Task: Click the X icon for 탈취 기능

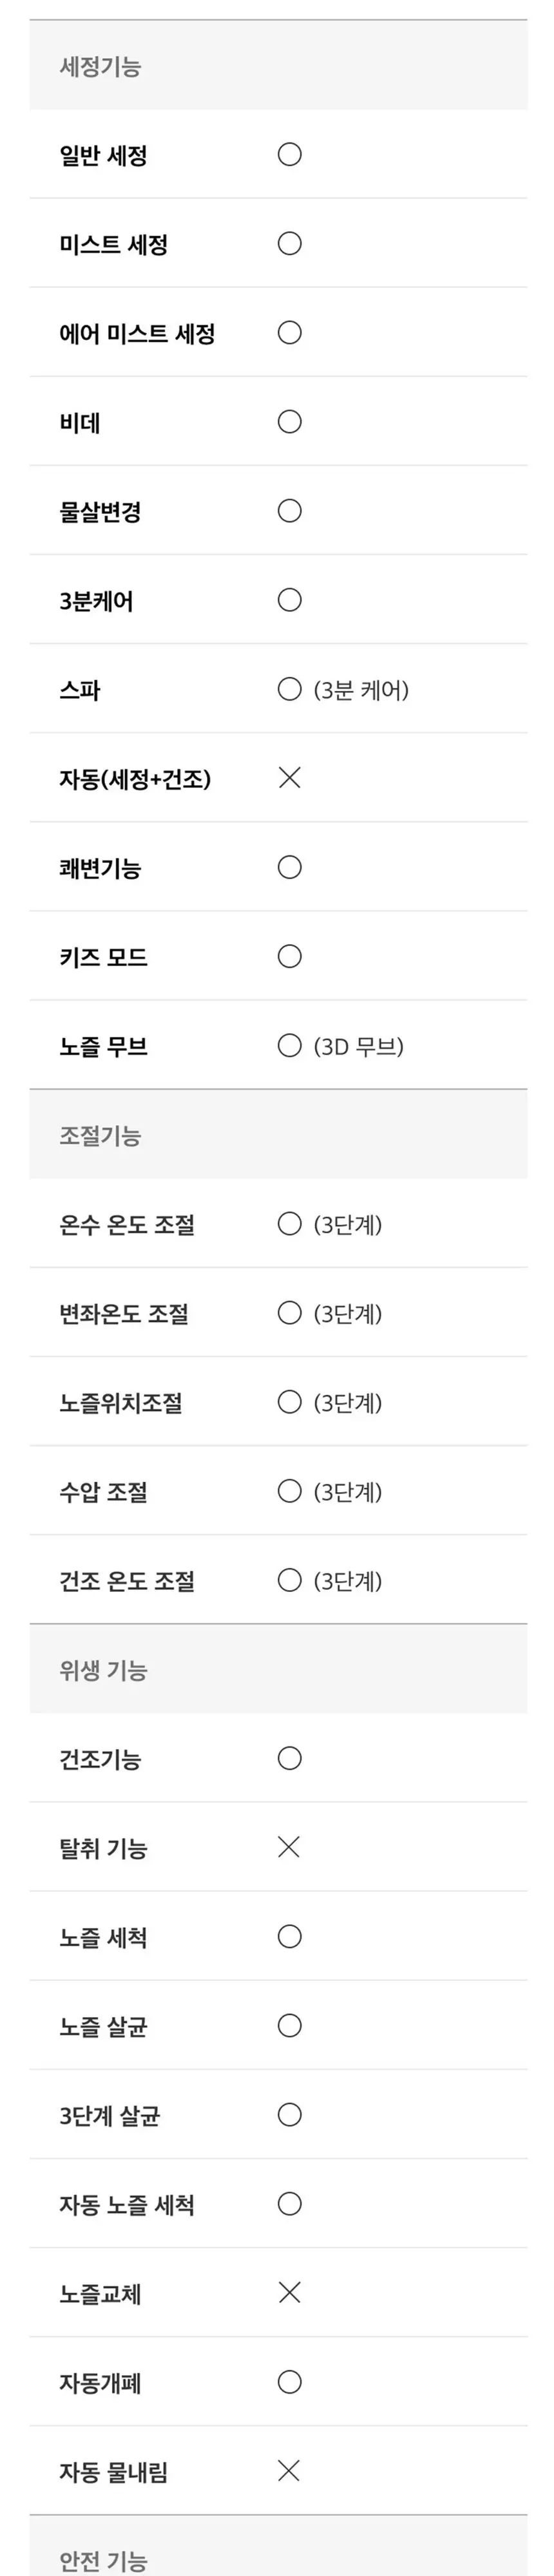Action: click(x=289, y=1846)
